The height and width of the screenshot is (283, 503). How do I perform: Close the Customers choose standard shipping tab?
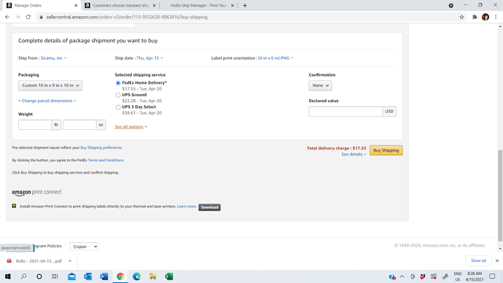pos(154,5)
